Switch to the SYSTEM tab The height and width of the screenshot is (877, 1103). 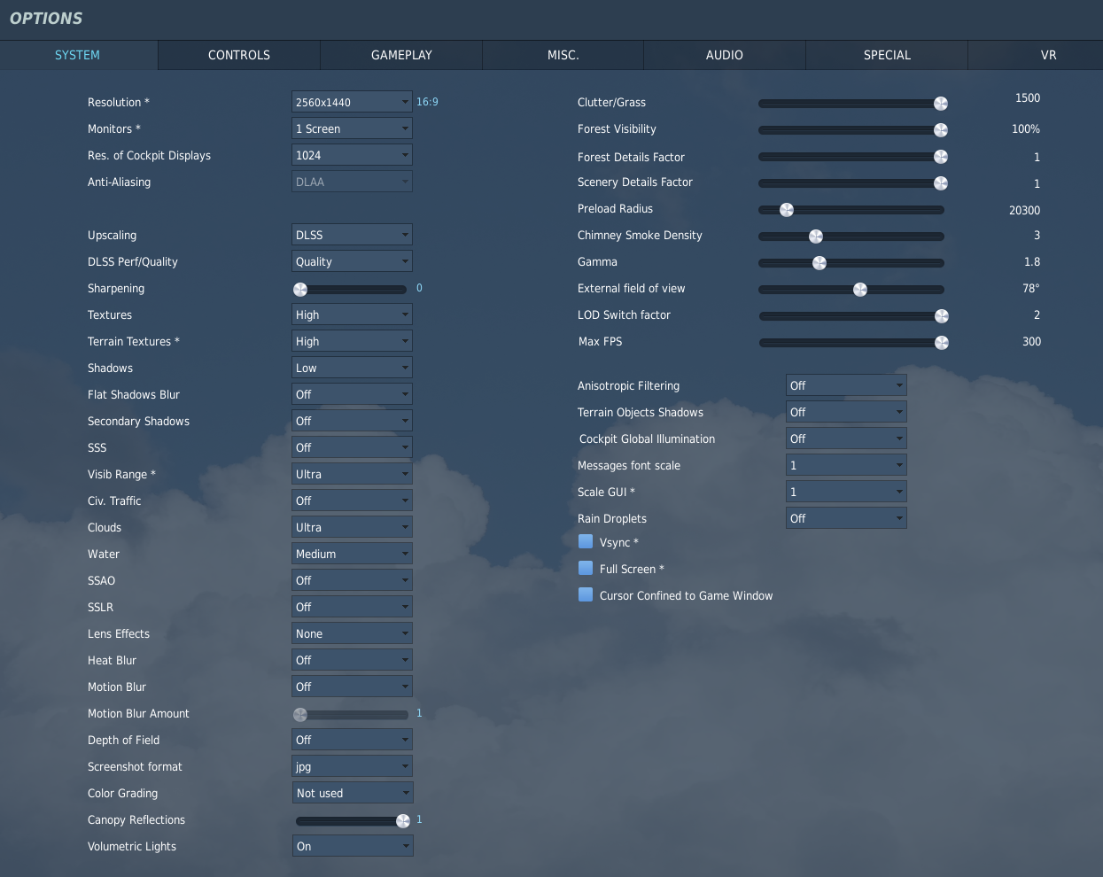pos(78,55)
